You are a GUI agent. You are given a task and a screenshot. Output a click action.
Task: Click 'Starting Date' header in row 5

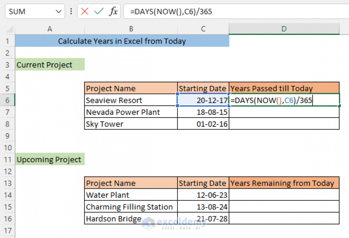(x=203, y=88)
